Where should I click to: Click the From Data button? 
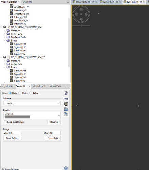click(53, 138)
